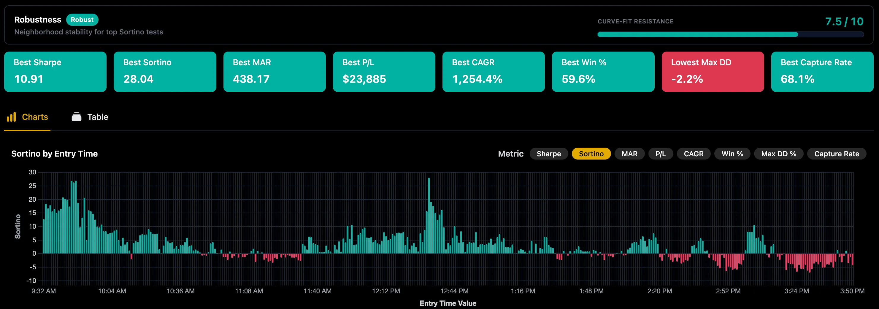This screenshot has height=309, width=879.
Task: Show Win % on the chart
Action: pyautogui.click(x=732, y=154)
